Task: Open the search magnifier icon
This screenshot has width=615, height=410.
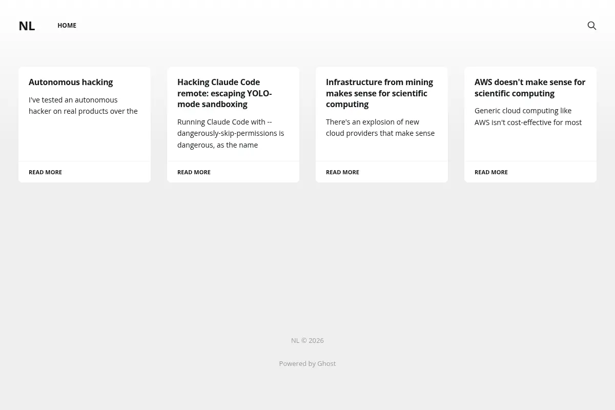Action: point(591,26)
